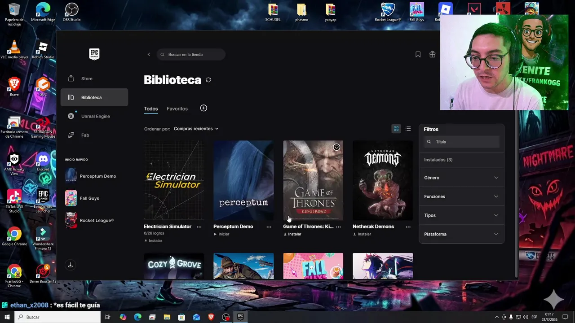
Task: Open options menu for Perceptum Demo
Action: pos(269,227)
